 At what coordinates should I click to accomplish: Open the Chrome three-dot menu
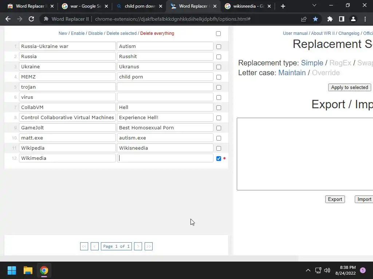tap(365, 19)
